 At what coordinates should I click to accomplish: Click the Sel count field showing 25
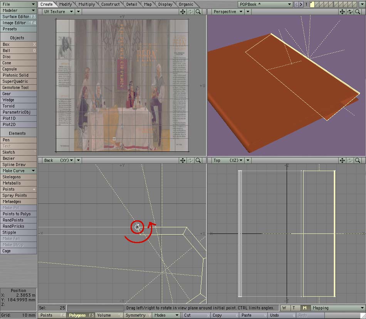[52, 308]
